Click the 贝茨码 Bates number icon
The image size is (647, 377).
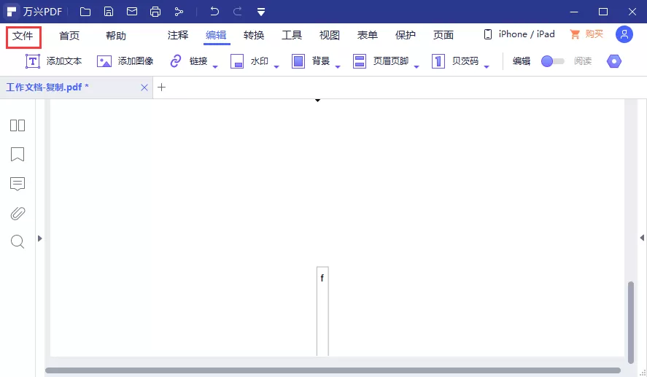point(438,61)
